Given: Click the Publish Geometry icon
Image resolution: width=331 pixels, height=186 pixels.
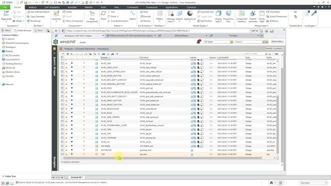Looking at the screenshot, I should tap(253, 14).
